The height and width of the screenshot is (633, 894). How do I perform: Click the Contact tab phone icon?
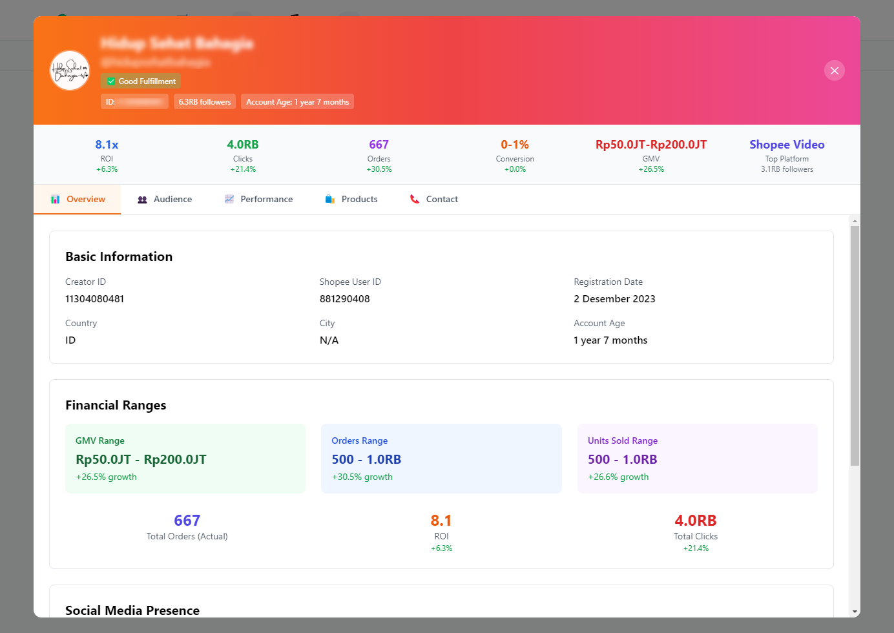point(415,200)
